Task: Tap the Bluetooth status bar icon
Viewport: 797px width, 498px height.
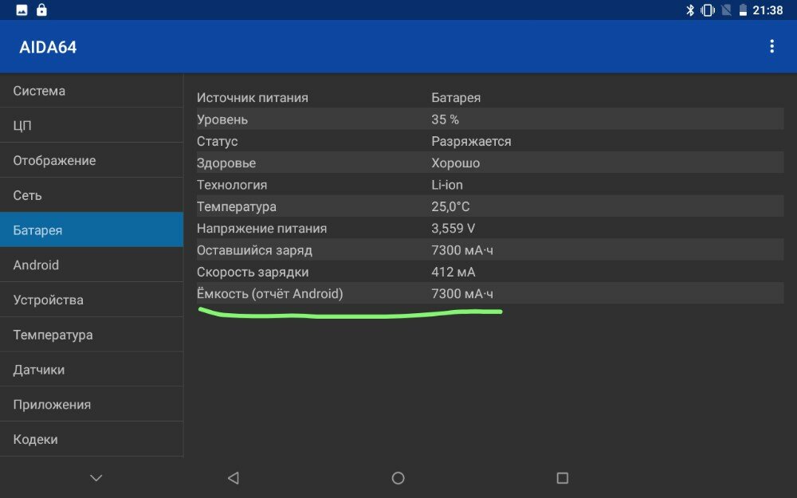Action: [689, 10]
